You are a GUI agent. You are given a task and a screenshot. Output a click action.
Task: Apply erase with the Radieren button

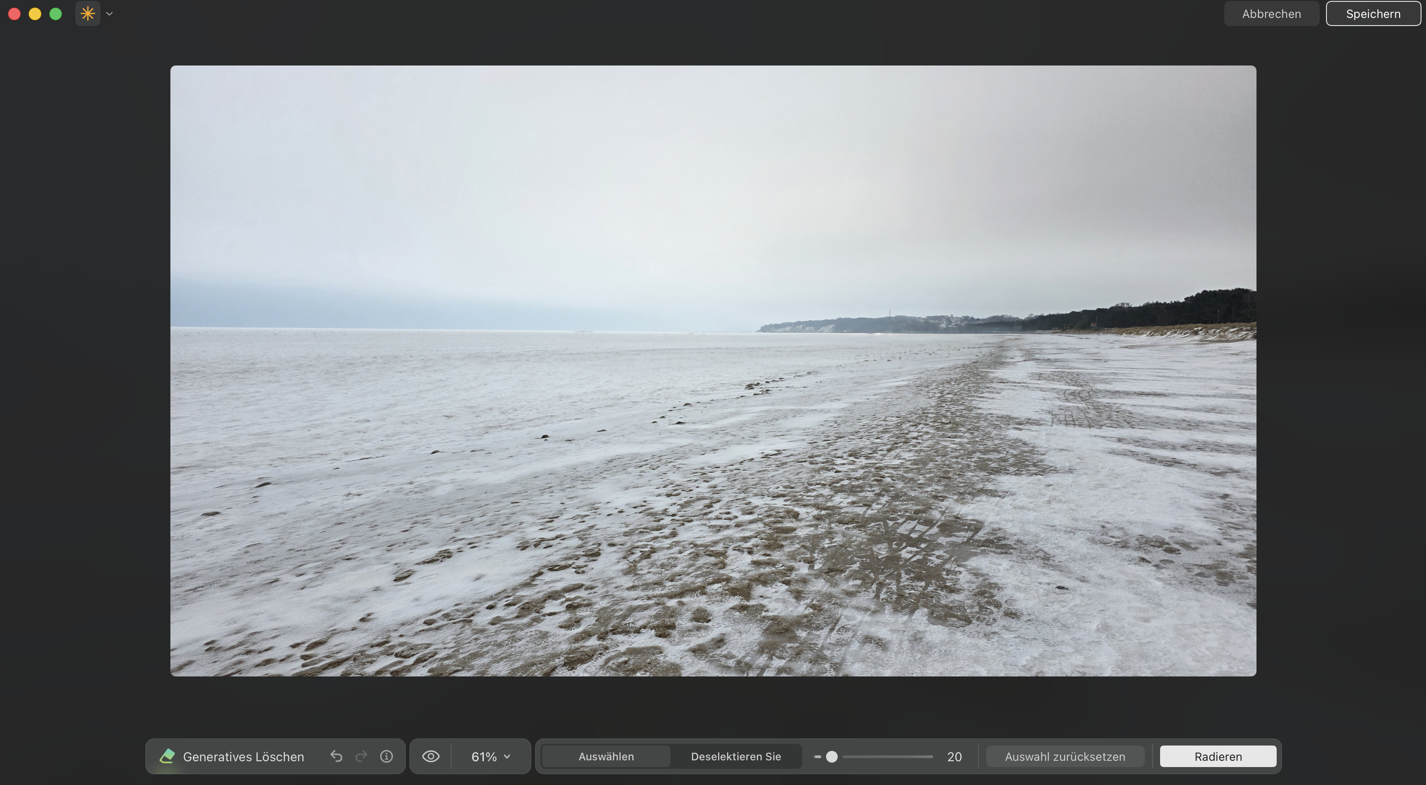pyautogui.click(x=1218, y=756)
